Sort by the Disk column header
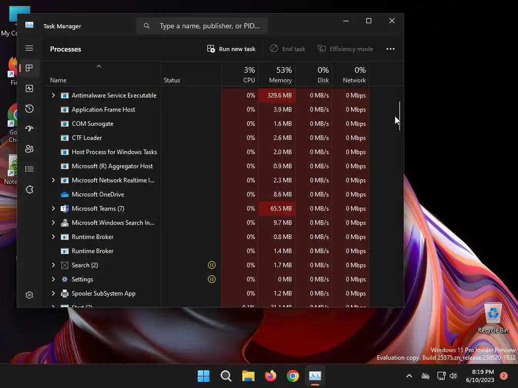 pyautogui.click(x=314, y=75)
